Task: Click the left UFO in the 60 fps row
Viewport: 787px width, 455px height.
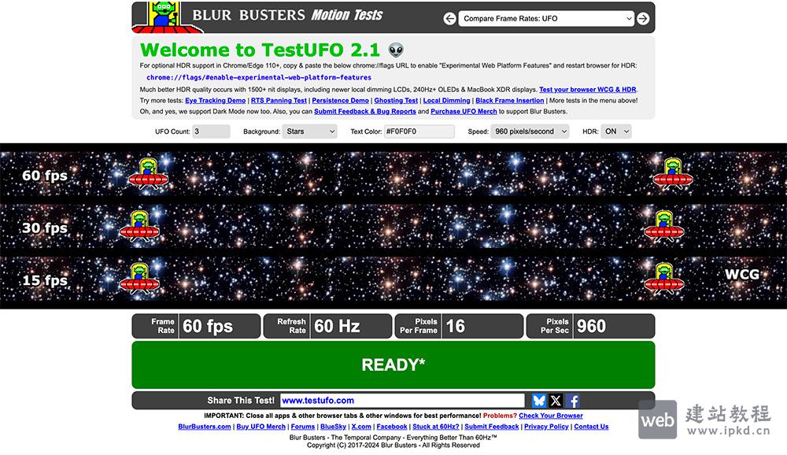Action: point(149,174)
